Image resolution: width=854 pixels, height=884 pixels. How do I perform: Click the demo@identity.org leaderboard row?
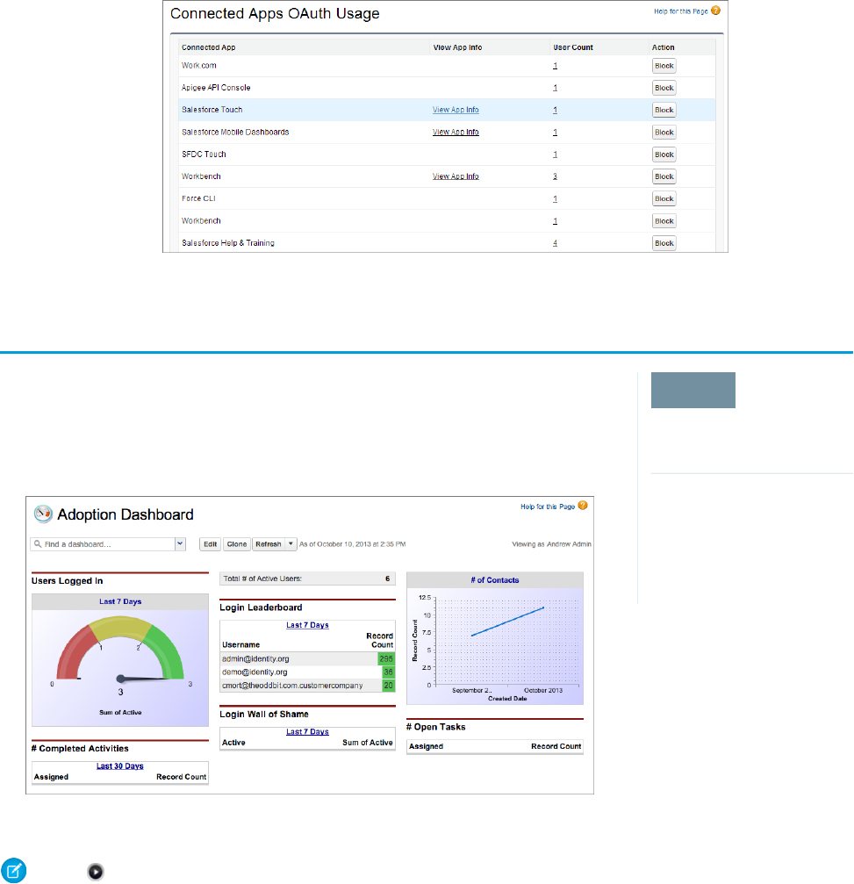308,672
